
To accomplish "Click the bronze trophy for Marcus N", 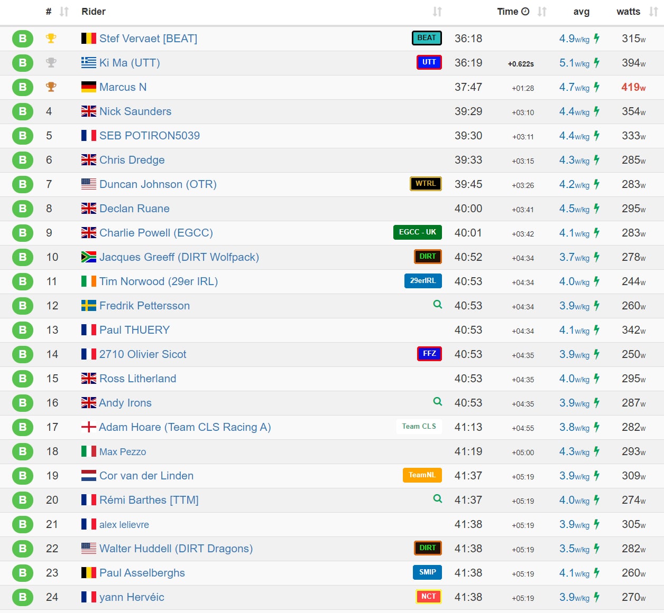I will (x=51, y=87).
